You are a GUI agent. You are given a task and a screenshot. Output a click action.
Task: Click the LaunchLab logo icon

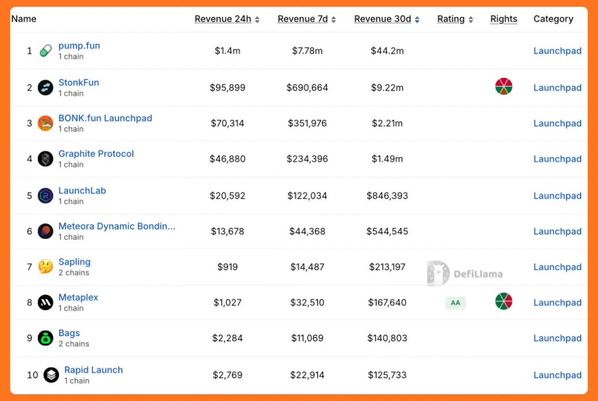45,196
